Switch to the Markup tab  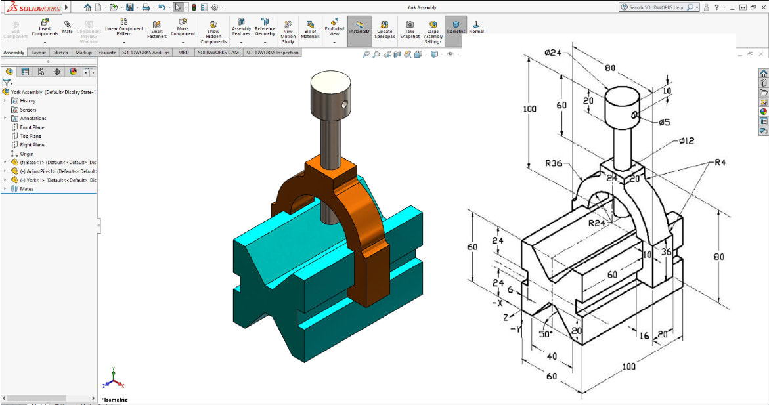pyautogui.click(x=83, y=53)
